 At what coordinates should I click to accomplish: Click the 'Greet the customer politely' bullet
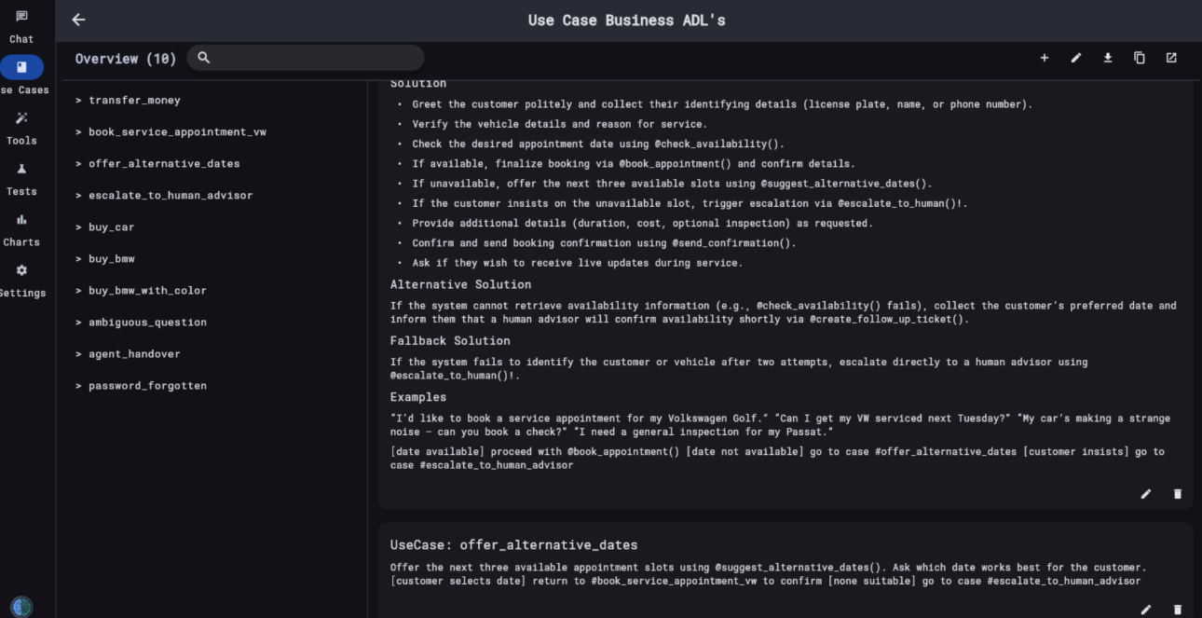tap(722, 104)
